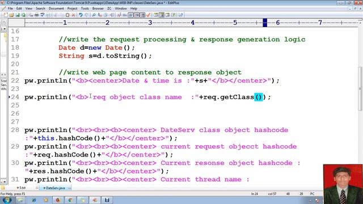
Task: Toggle the Ruler toolbar button
Action: point(142,15)
